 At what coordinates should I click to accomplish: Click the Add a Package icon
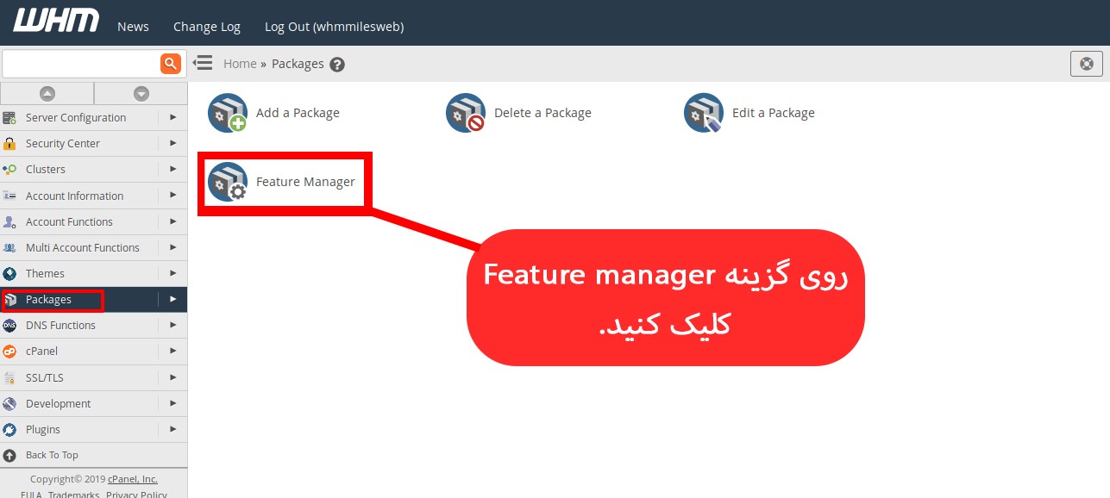point(227,113)
